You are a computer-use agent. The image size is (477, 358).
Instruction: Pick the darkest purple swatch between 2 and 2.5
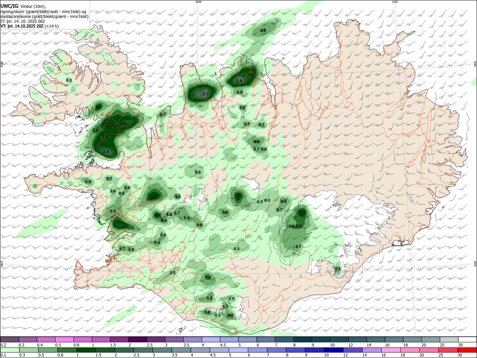click(x=138, y=339)
